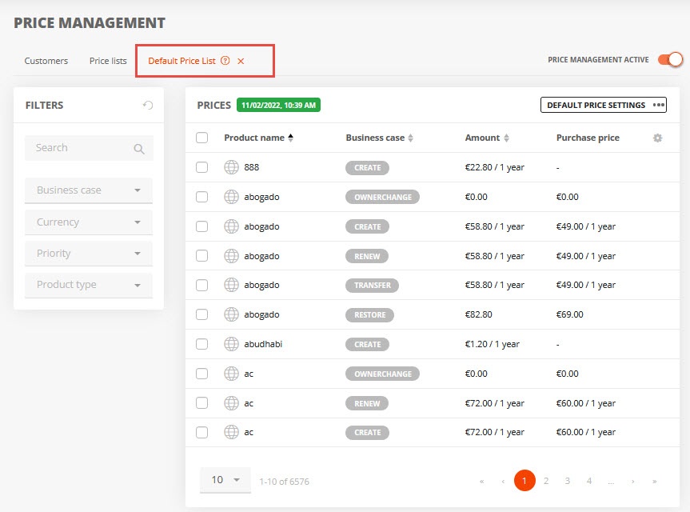Sort by Amount arrows

tap(506, 138)
